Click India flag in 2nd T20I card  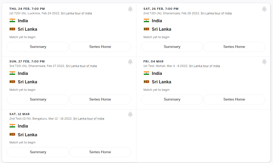(x=146, y=21)
